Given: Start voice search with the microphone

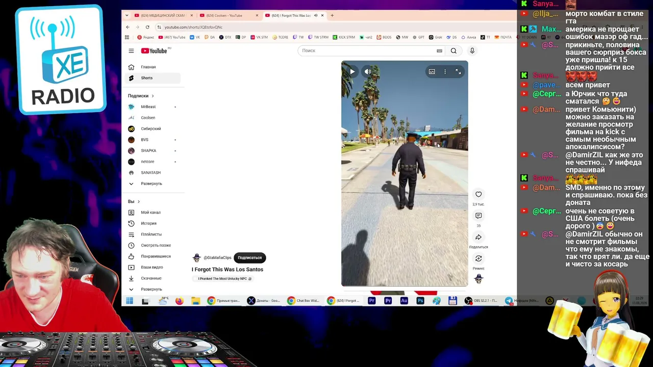Looking at the screenshot, I should [x=472, y=50].
